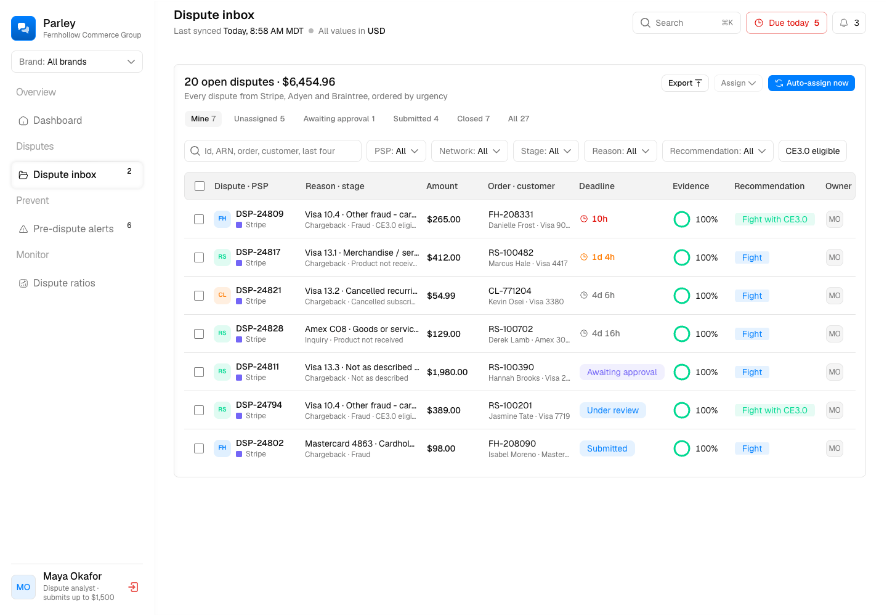Open notifications bell showing 3
The height and width of the screenshot is (616, 887).
pyautogui.click(x=849, y=23)
